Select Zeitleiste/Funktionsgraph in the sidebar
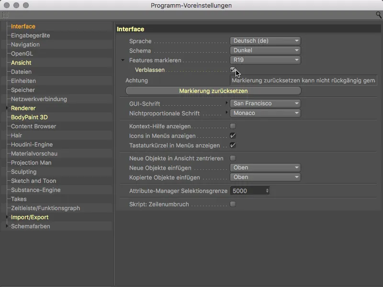 [x=45, y=208]
